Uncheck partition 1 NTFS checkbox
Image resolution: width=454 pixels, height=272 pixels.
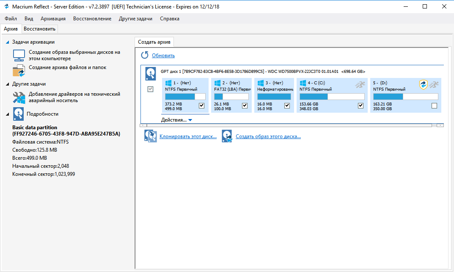click(201, 105)
